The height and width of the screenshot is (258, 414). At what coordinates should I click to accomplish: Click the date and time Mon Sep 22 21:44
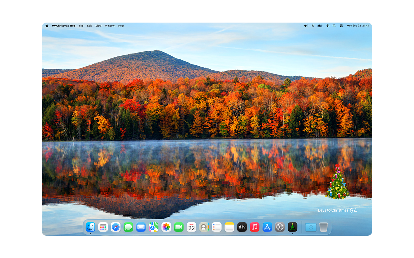358,26
